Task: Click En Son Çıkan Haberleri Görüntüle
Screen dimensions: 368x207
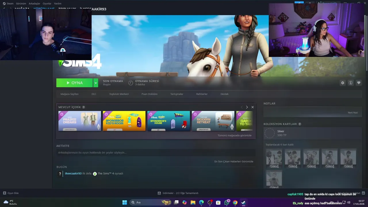Action: tap(234, 162)
